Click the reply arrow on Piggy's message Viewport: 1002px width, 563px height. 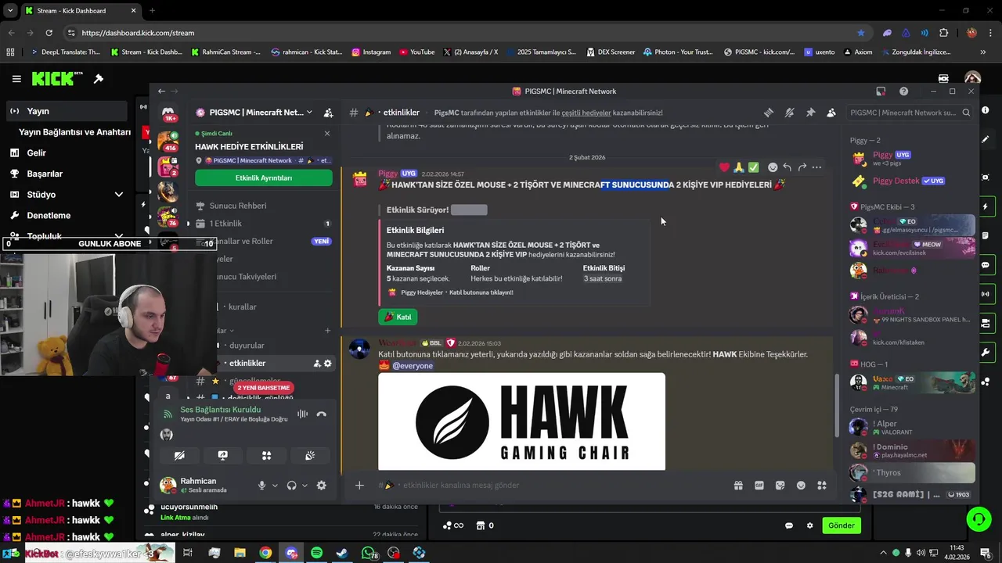[788, 167]
